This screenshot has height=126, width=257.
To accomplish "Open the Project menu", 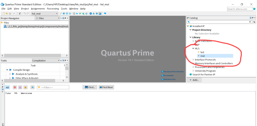I will tap(25, 9).
